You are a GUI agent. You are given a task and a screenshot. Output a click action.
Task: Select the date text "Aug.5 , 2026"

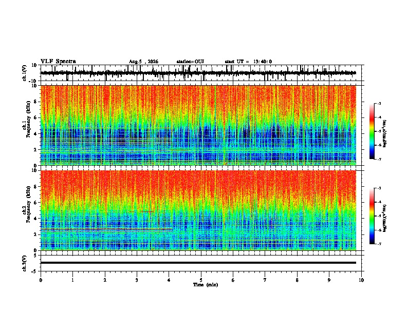tap(143, 62)
